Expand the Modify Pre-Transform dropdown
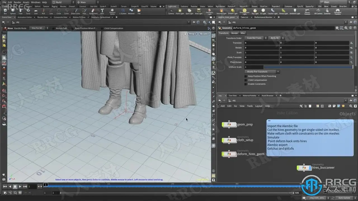Screen dimensions: 358x201 click(x=262, y=72)
